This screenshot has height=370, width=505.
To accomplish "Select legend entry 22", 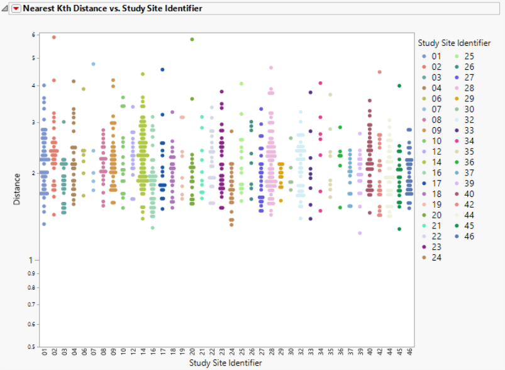I will 431,236.
